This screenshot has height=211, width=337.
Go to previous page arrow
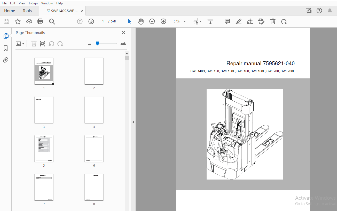point(80,21)
